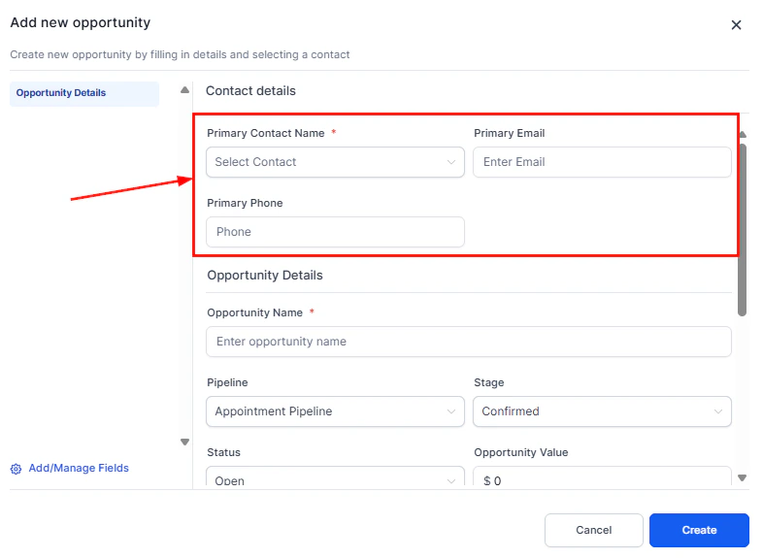Click the Primary Contact Name label
763x558 pixels.
[x=266, y=133]
